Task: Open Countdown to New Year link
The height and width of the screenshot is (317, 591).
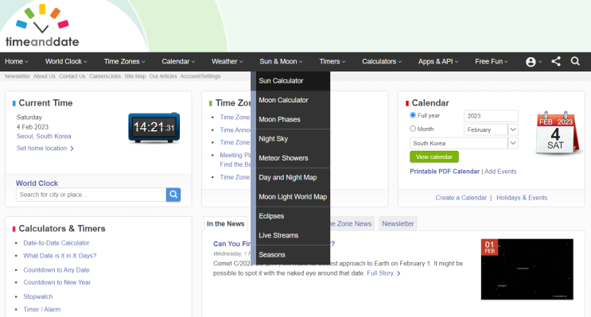Action: click(x=57, y=282)
